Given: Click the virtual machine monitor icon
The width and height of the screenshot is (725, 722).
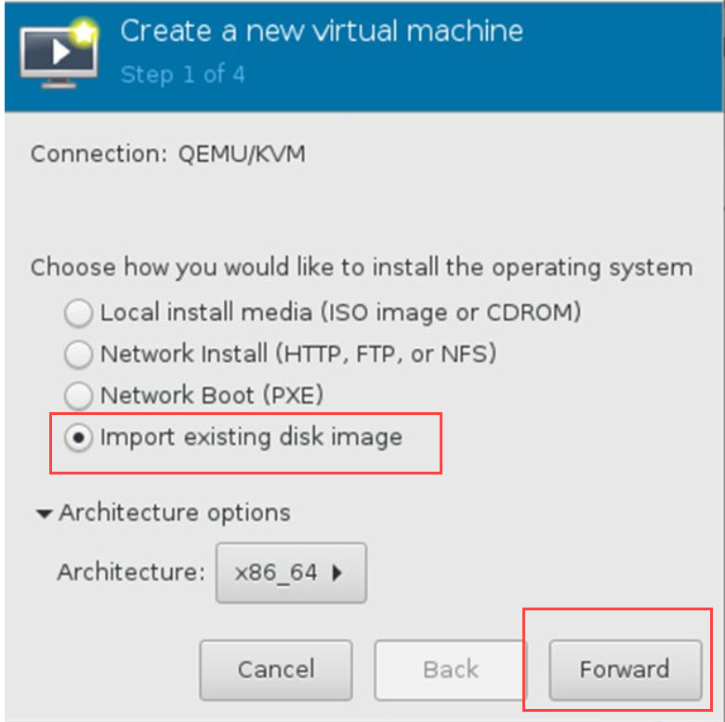Looking at the screenshot, I should (x=59, y=55).
